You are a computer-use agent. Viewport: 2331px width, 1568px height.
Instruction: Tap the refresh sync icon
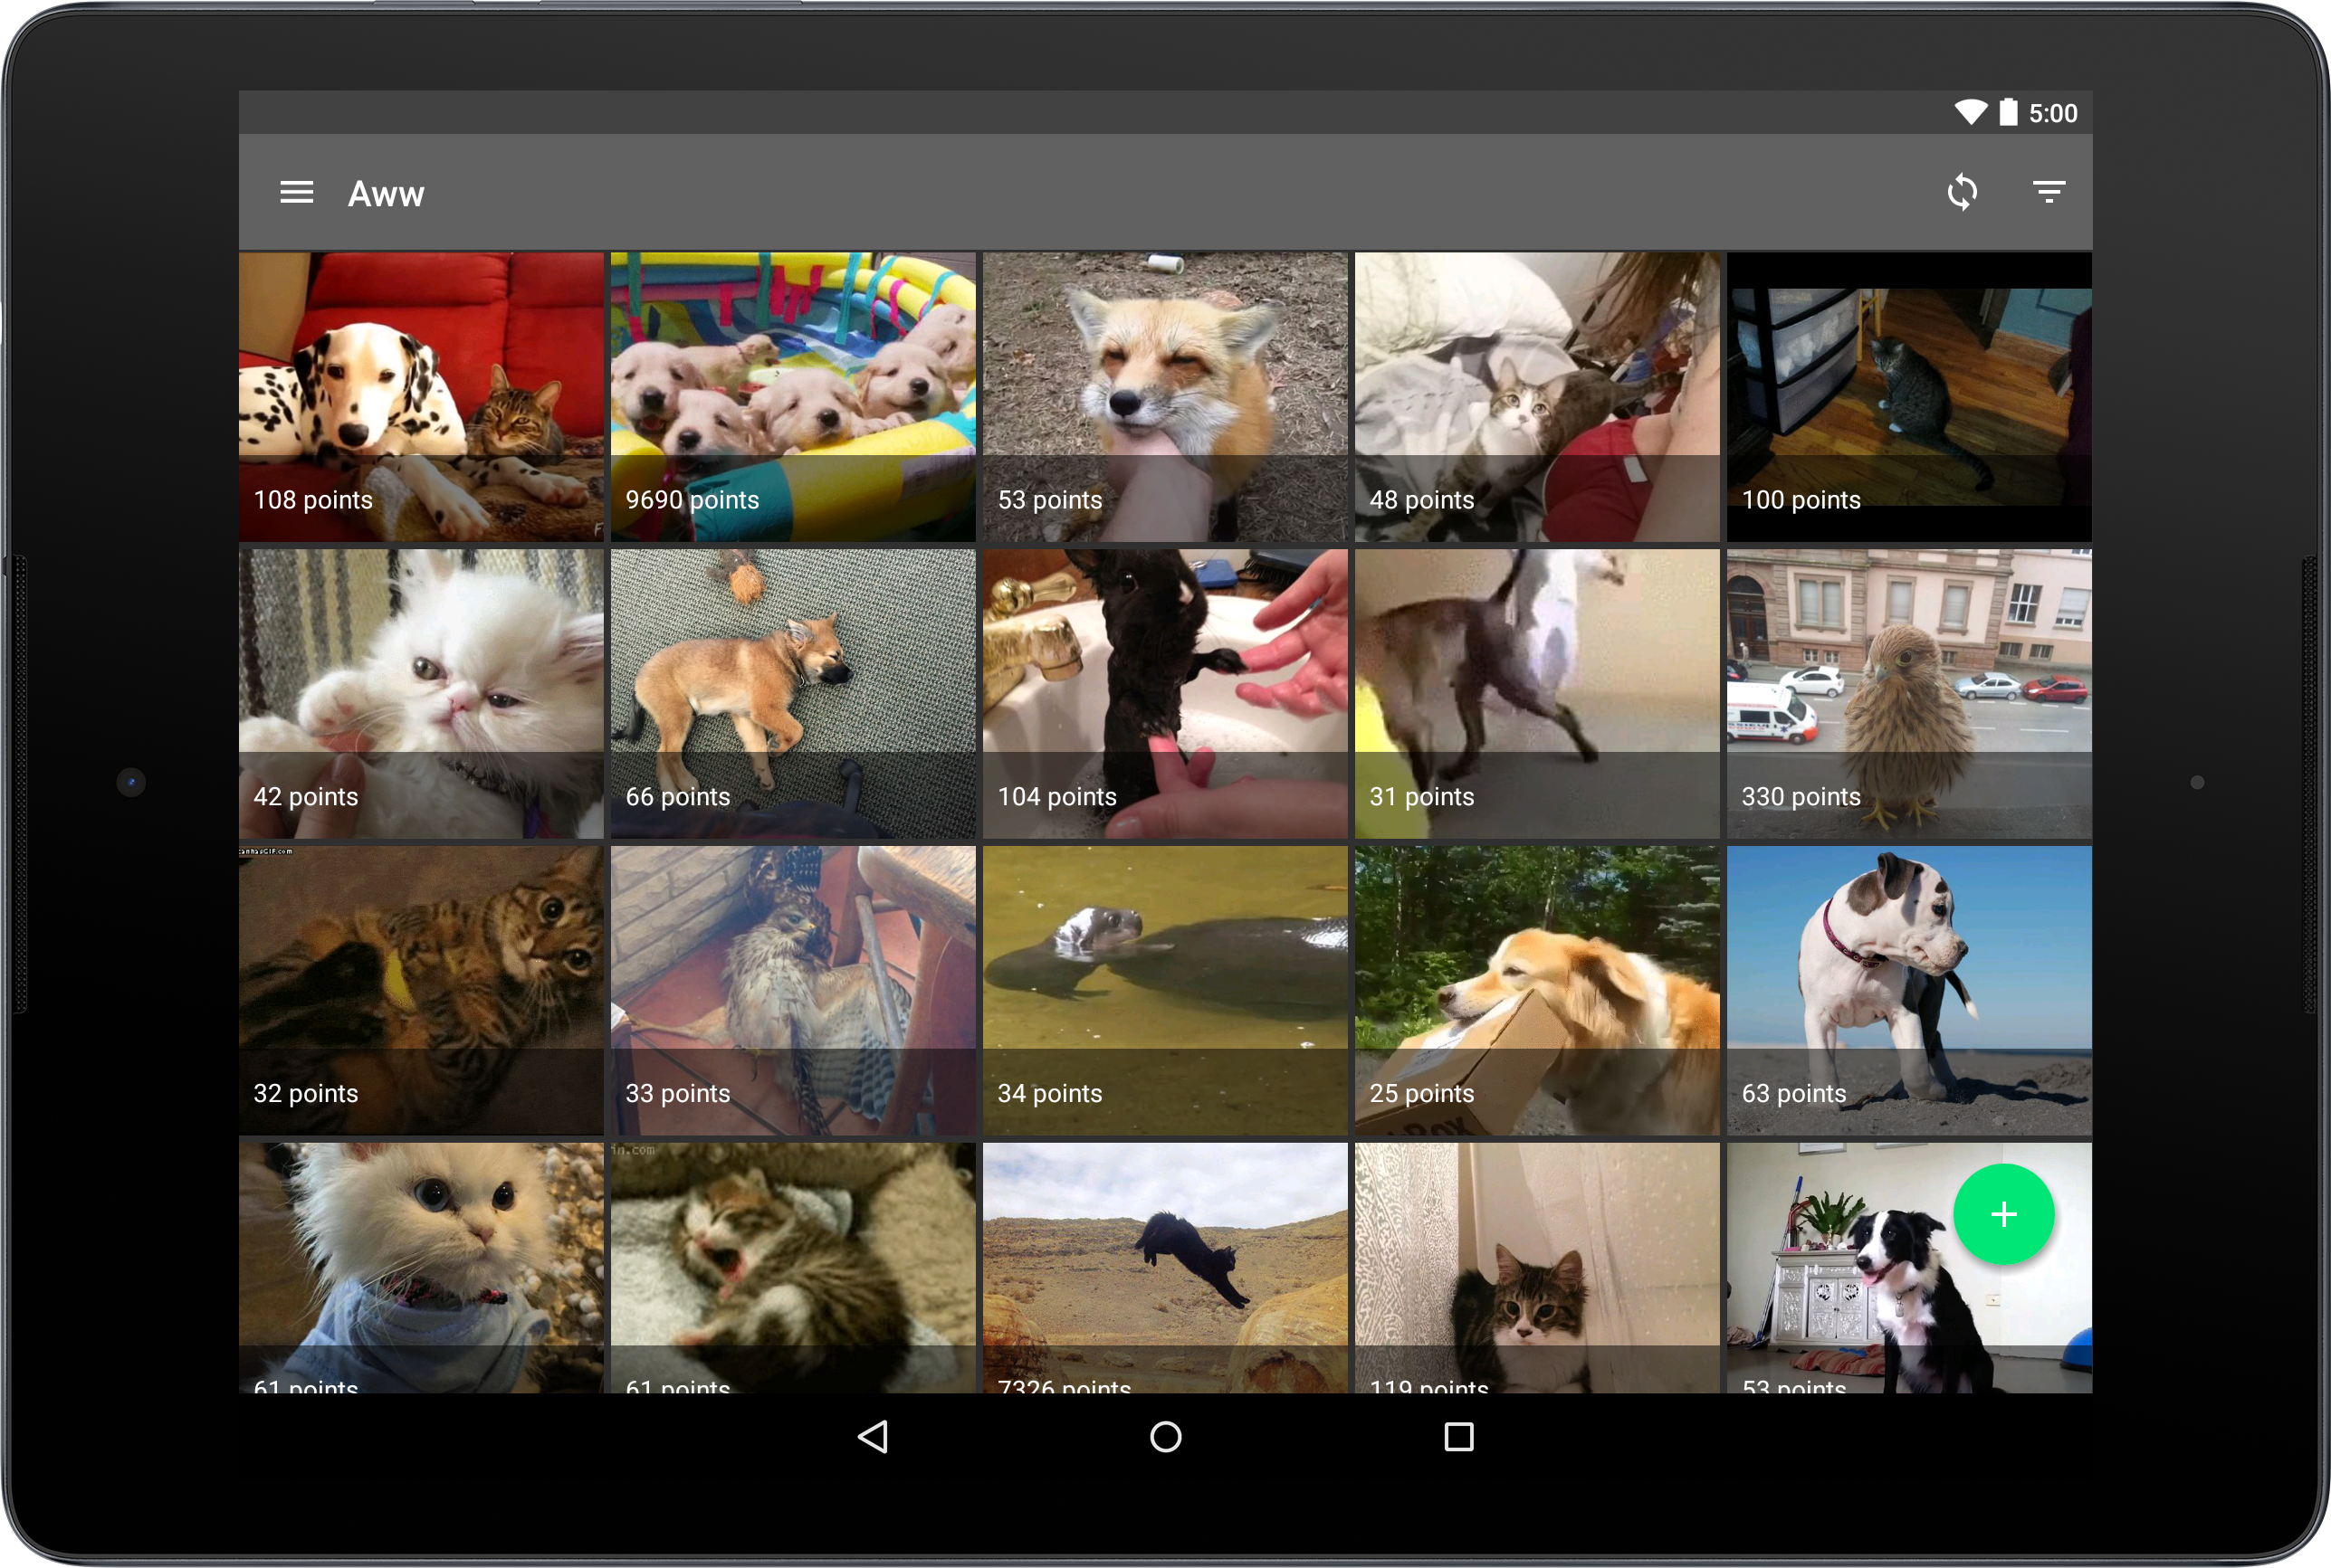(x=1962, y=192)
